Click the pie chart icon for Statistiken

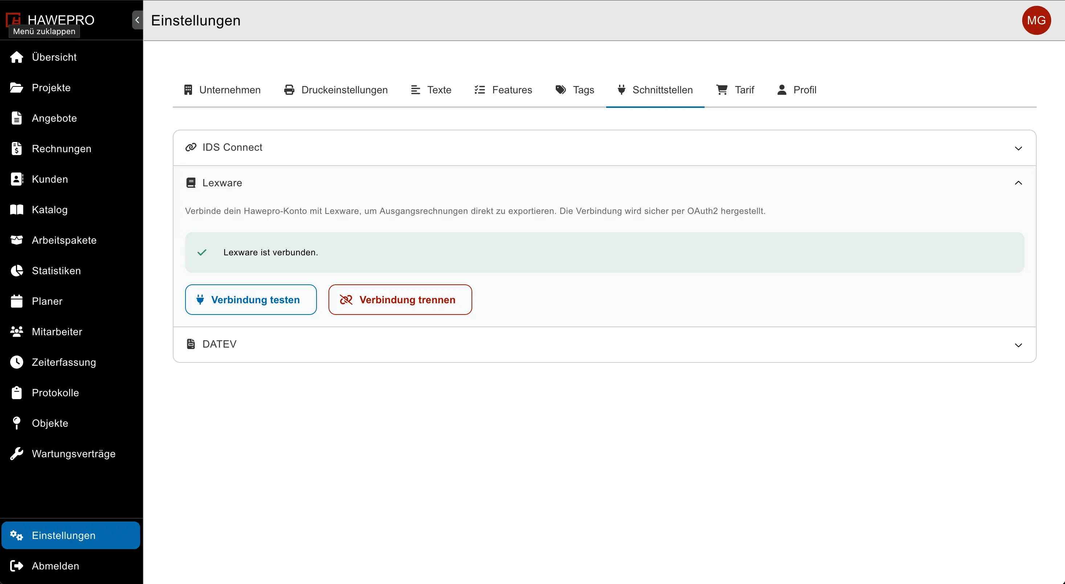click(17, 271)
